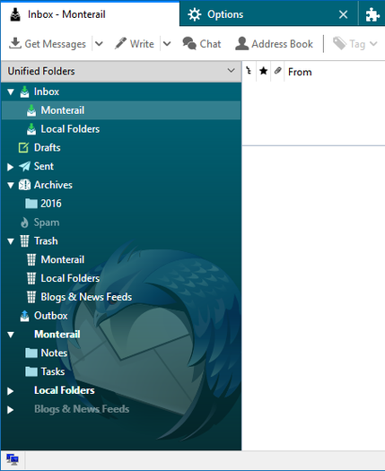This screenshot has height=471, width=385.
Task: Sort by attachment paperclip column
Action: coord(277,71)
